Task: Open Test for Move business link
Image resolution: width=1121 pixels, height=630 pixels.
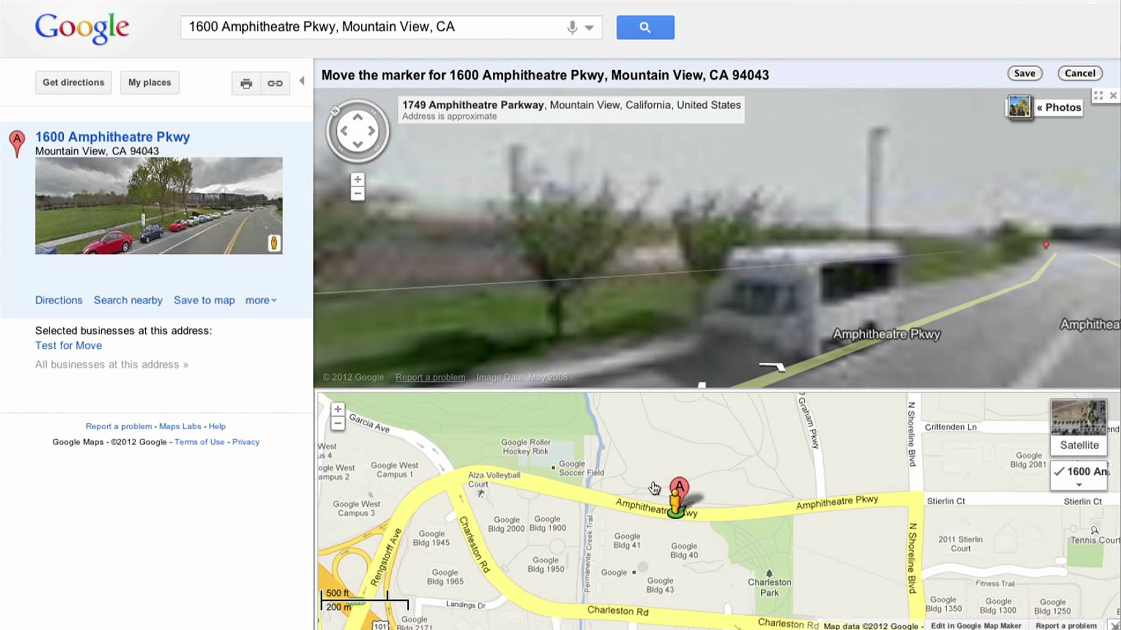Action: click(68, 345)
